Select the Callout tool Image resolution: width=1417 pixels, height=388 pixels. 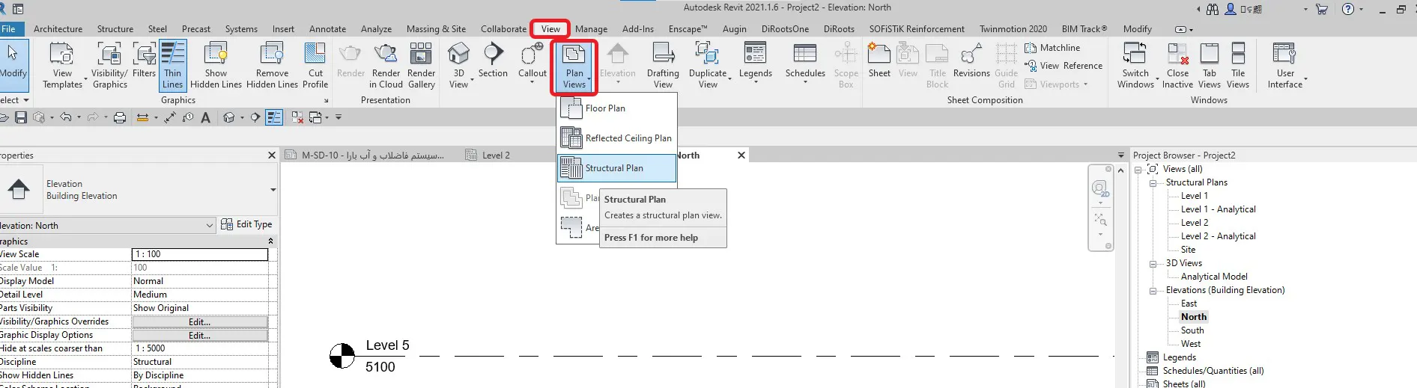[x=532, y=61]
